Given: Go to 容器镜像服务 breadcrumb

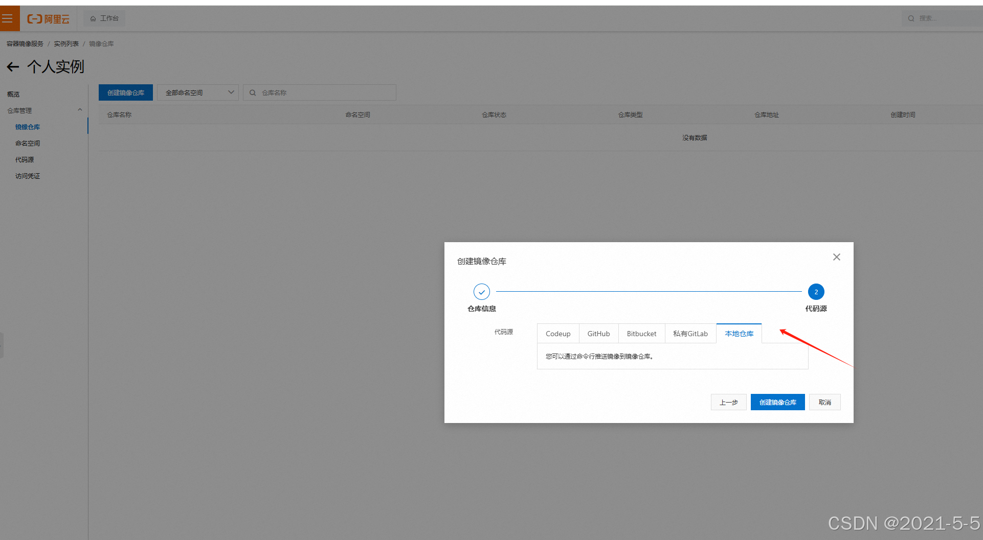Looking at the screenshot, I should click(x=25, y=44).
